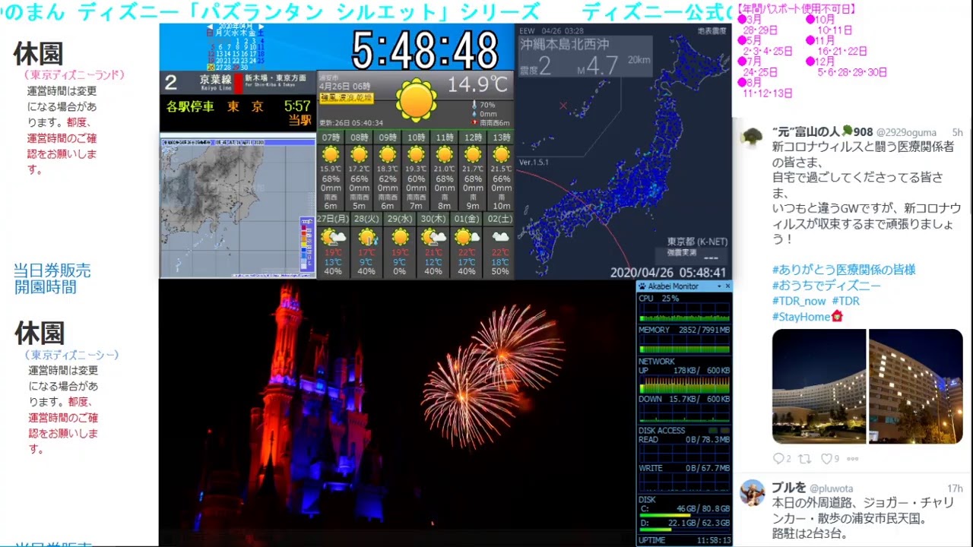973x547 pixels.
Task: Click the reply icon under the oguma tweet
Action: [778, 459]
